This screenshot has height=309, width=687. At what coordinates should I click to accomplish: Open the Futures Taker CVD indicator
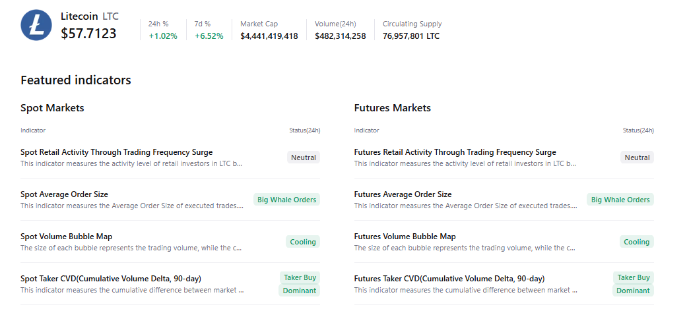click(x=449, y=279)
